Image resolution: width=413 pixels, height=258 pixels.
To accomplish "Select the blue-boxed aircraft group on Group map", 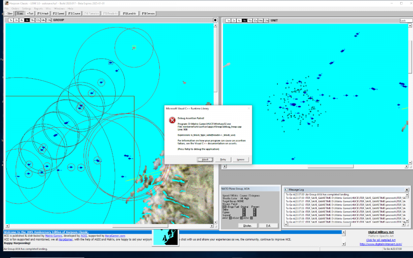I will click(111, 63).
